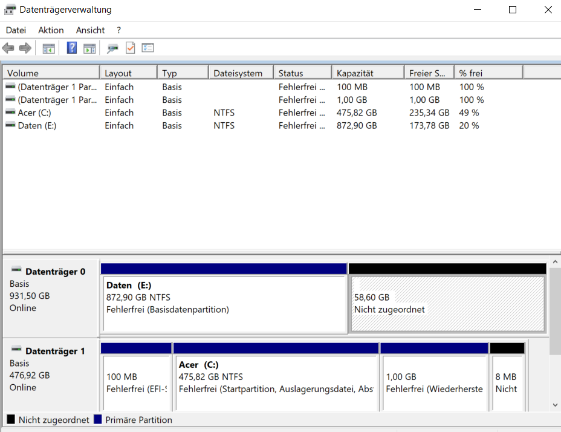Sort by the Freier S... column header
The width and height of the screenshot is (561, 432).
[x=430, y=73]
